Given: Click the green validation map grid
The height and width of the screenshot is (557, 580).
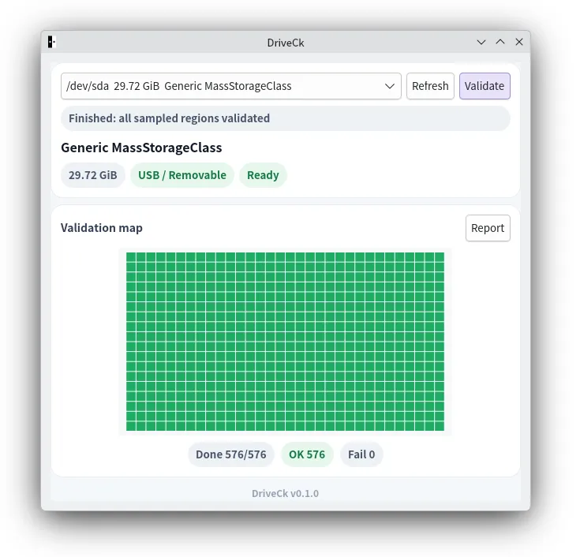Looking at the screenshot, I should [x=285, y=342].
